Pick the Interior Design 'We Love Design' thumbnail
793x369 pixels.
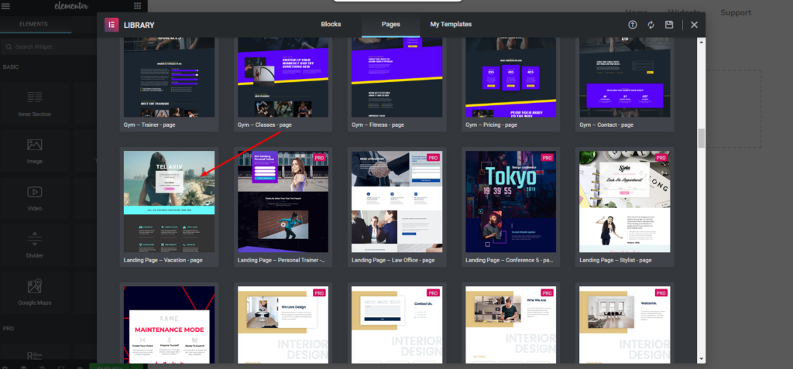283,324
